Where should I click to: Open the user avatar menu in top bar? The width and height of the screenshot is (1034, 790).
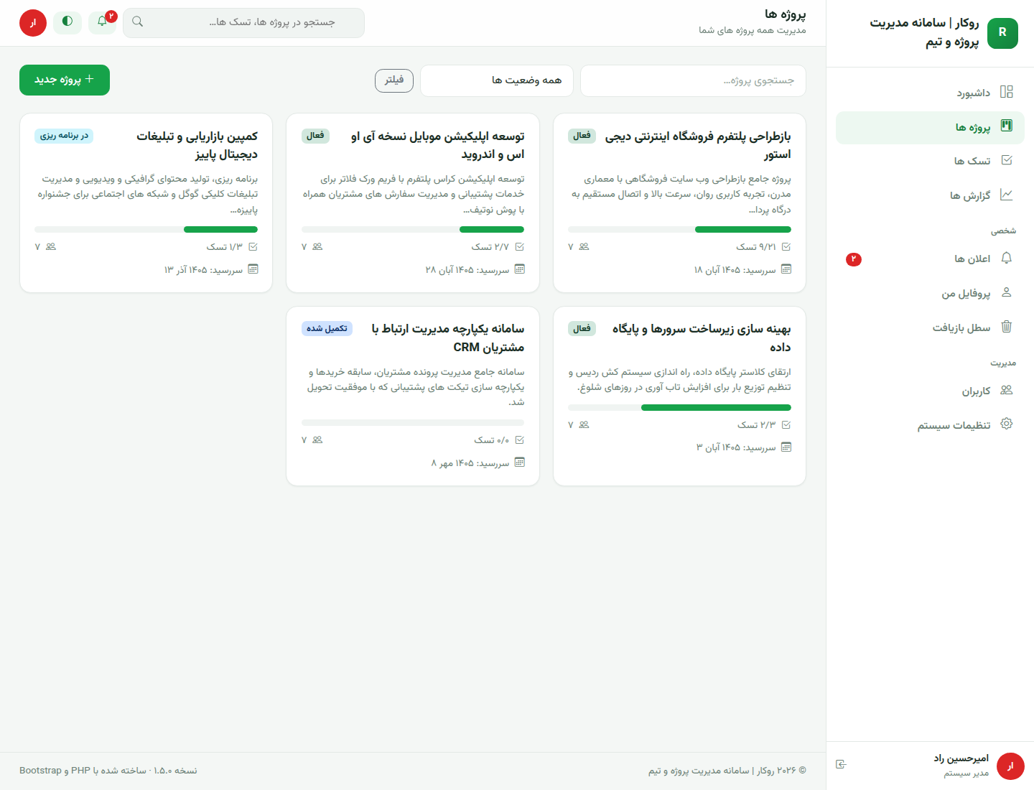(33, 23)
